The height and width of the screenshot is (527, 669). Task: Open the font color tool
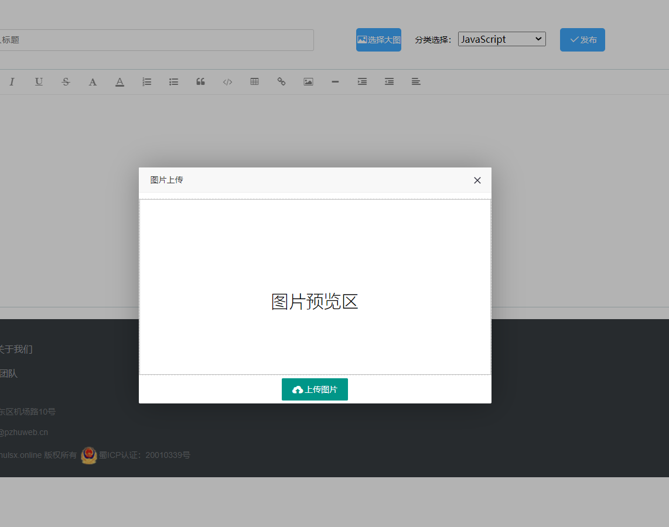point(93,82)
